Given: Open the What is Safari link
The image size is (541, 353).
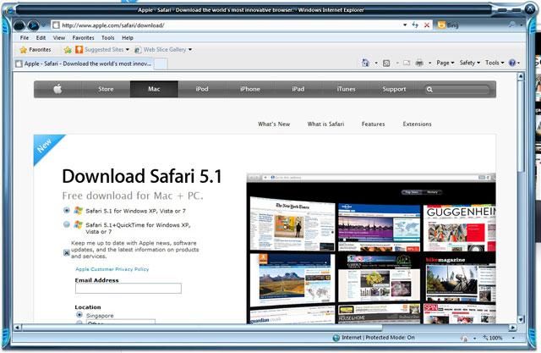Looking at the screenshot, I should click(325, 124).
